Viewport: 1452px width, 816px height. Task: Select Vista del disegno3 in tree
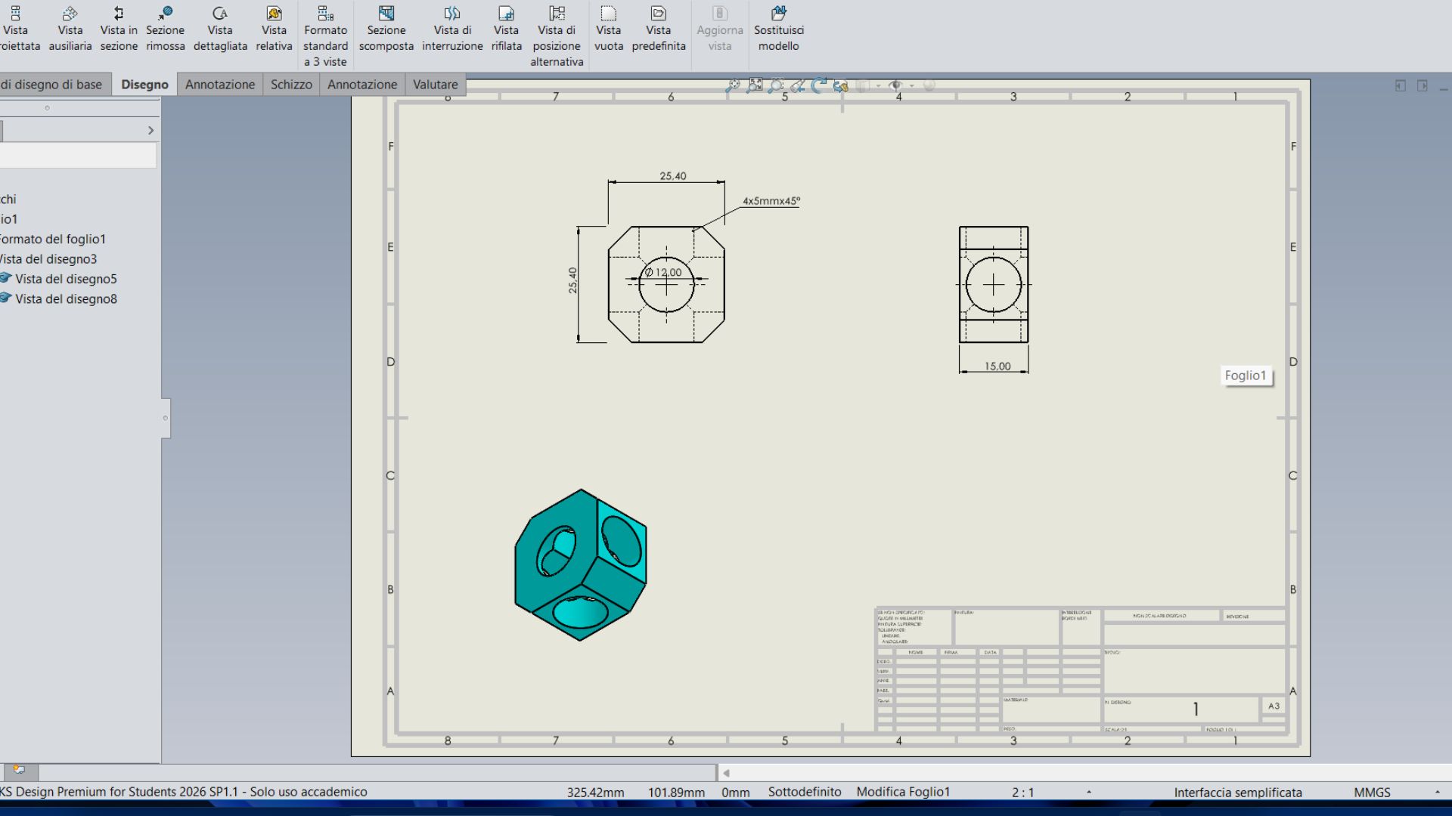coord(48,259)
